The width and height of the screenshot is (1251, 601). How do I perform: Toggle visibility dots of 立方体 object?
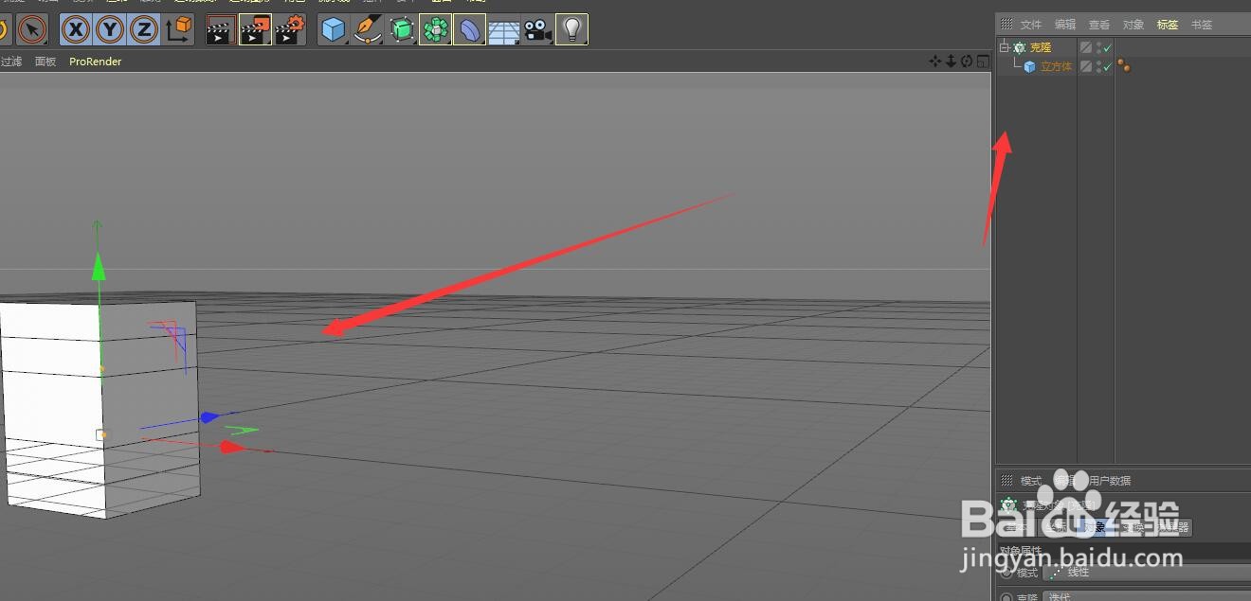tap(1098, 66)
